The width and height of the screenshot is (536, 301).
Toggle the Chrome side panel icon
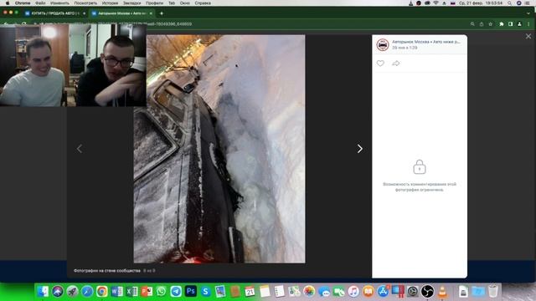(x=510, y=24)
